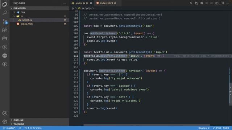The width and height of the screenshot is (232, 130).
Task: Open the Explorer view in activity bar
Action: pyautogui.click(x=5, y=4)
